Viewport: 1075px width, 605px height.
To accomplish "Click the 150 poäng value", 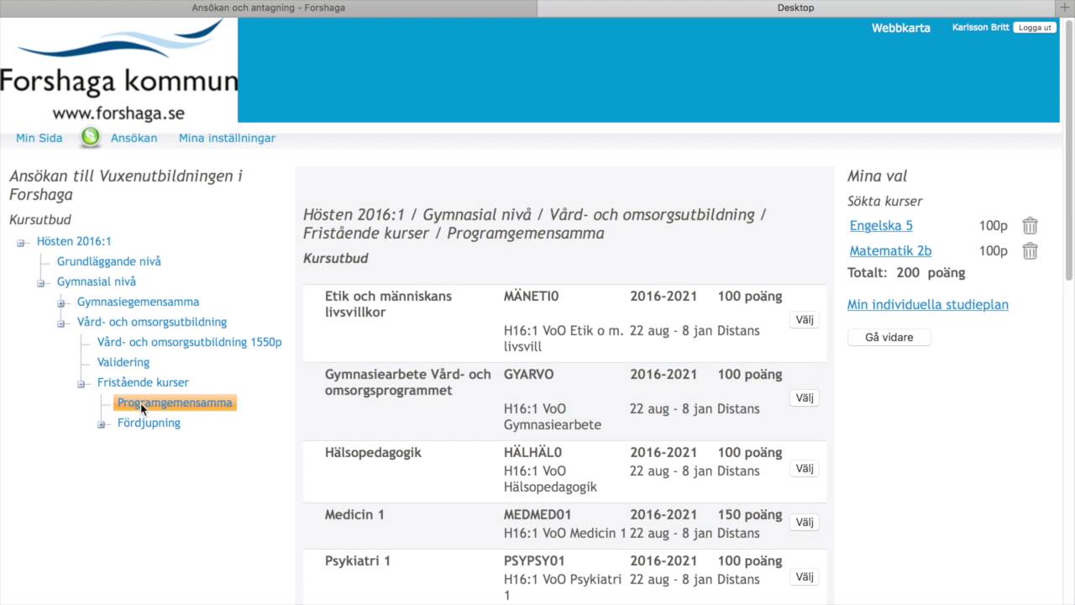I will coord(749,514).
